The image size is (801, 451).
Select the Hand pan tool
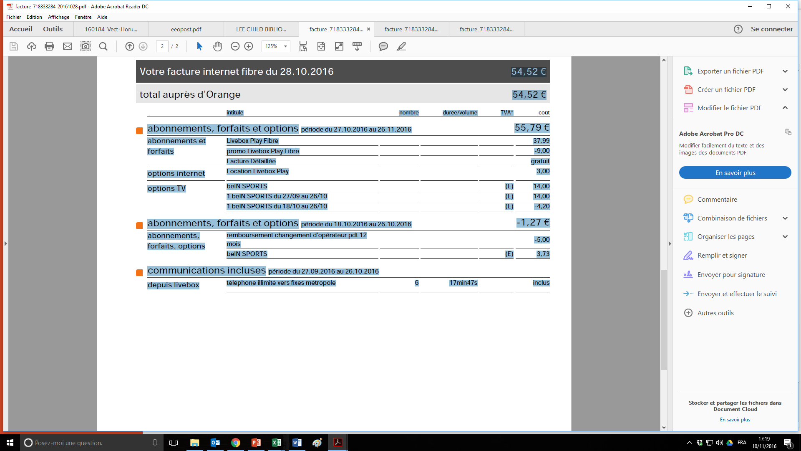[217, 46]
